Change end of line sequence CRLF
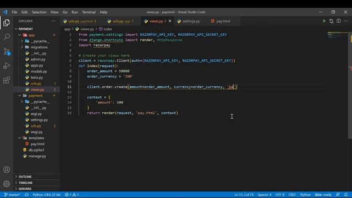Viewport: 352px width, 198px height. (x=292, y=195)
